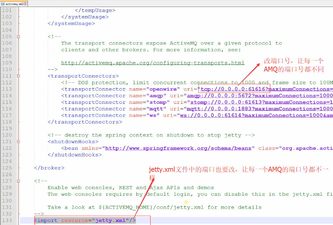333x225 pixels.
Task: Click the <shutdownHooks> opening tag
Action: [x=73, y=142]
